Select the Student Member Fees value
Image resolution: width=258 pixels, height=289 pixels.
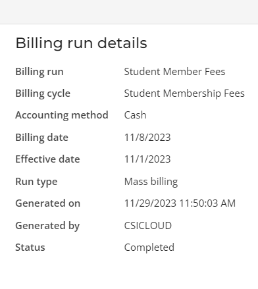pos(174,72)
